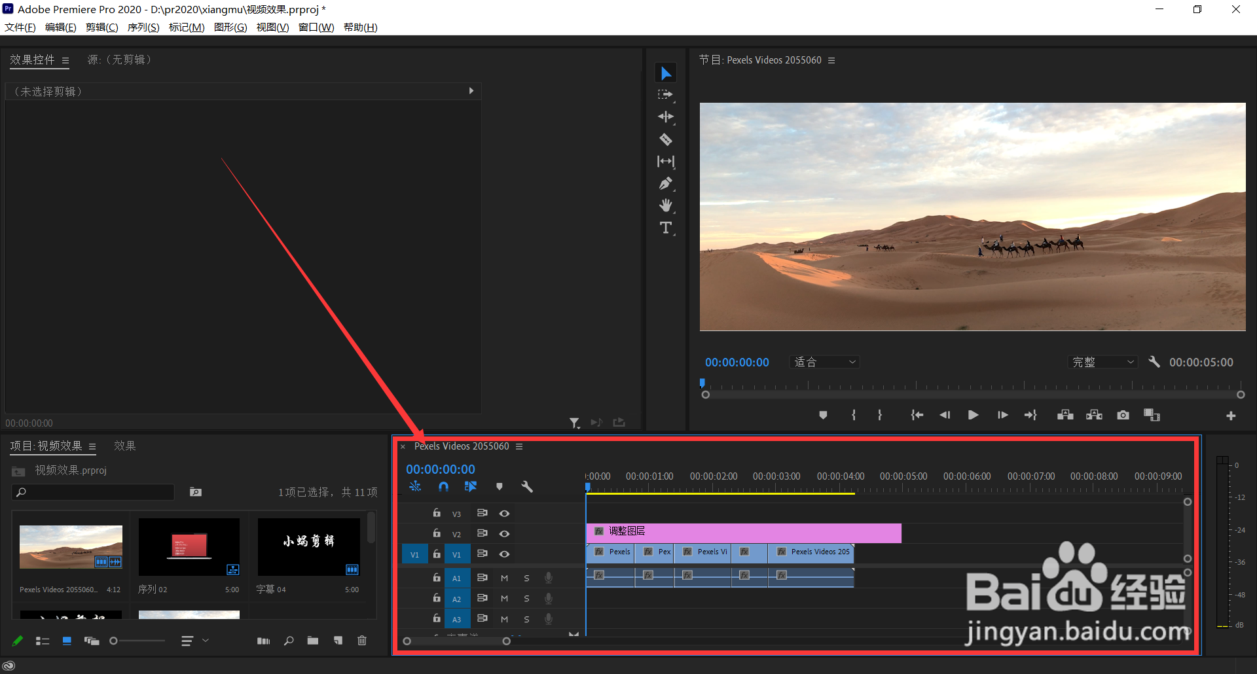Click the New Bin folder icon
The width and height of the screenshot is (1257, 674).
313,641
